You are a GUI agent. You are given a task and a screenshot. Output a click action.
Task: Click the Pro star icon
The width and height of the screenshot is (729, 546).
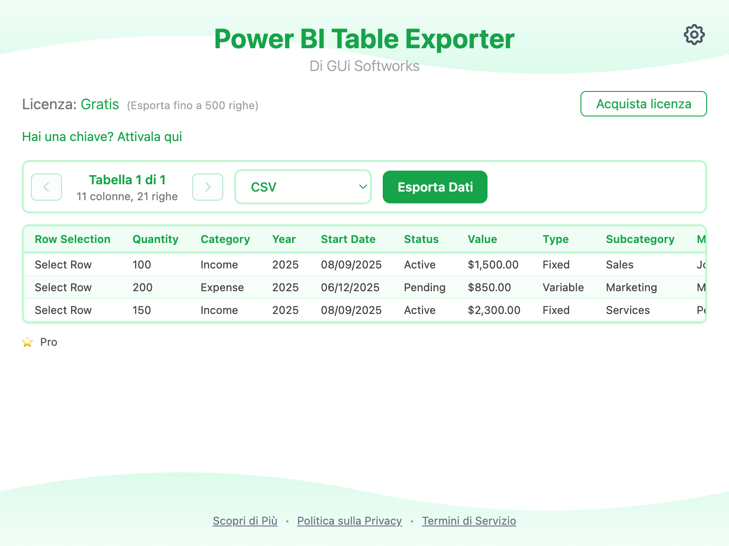(x=27, y=342)
